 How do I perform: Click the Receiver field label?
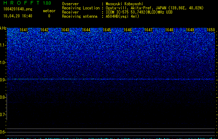pyautogui.click(x=70, y=12)
